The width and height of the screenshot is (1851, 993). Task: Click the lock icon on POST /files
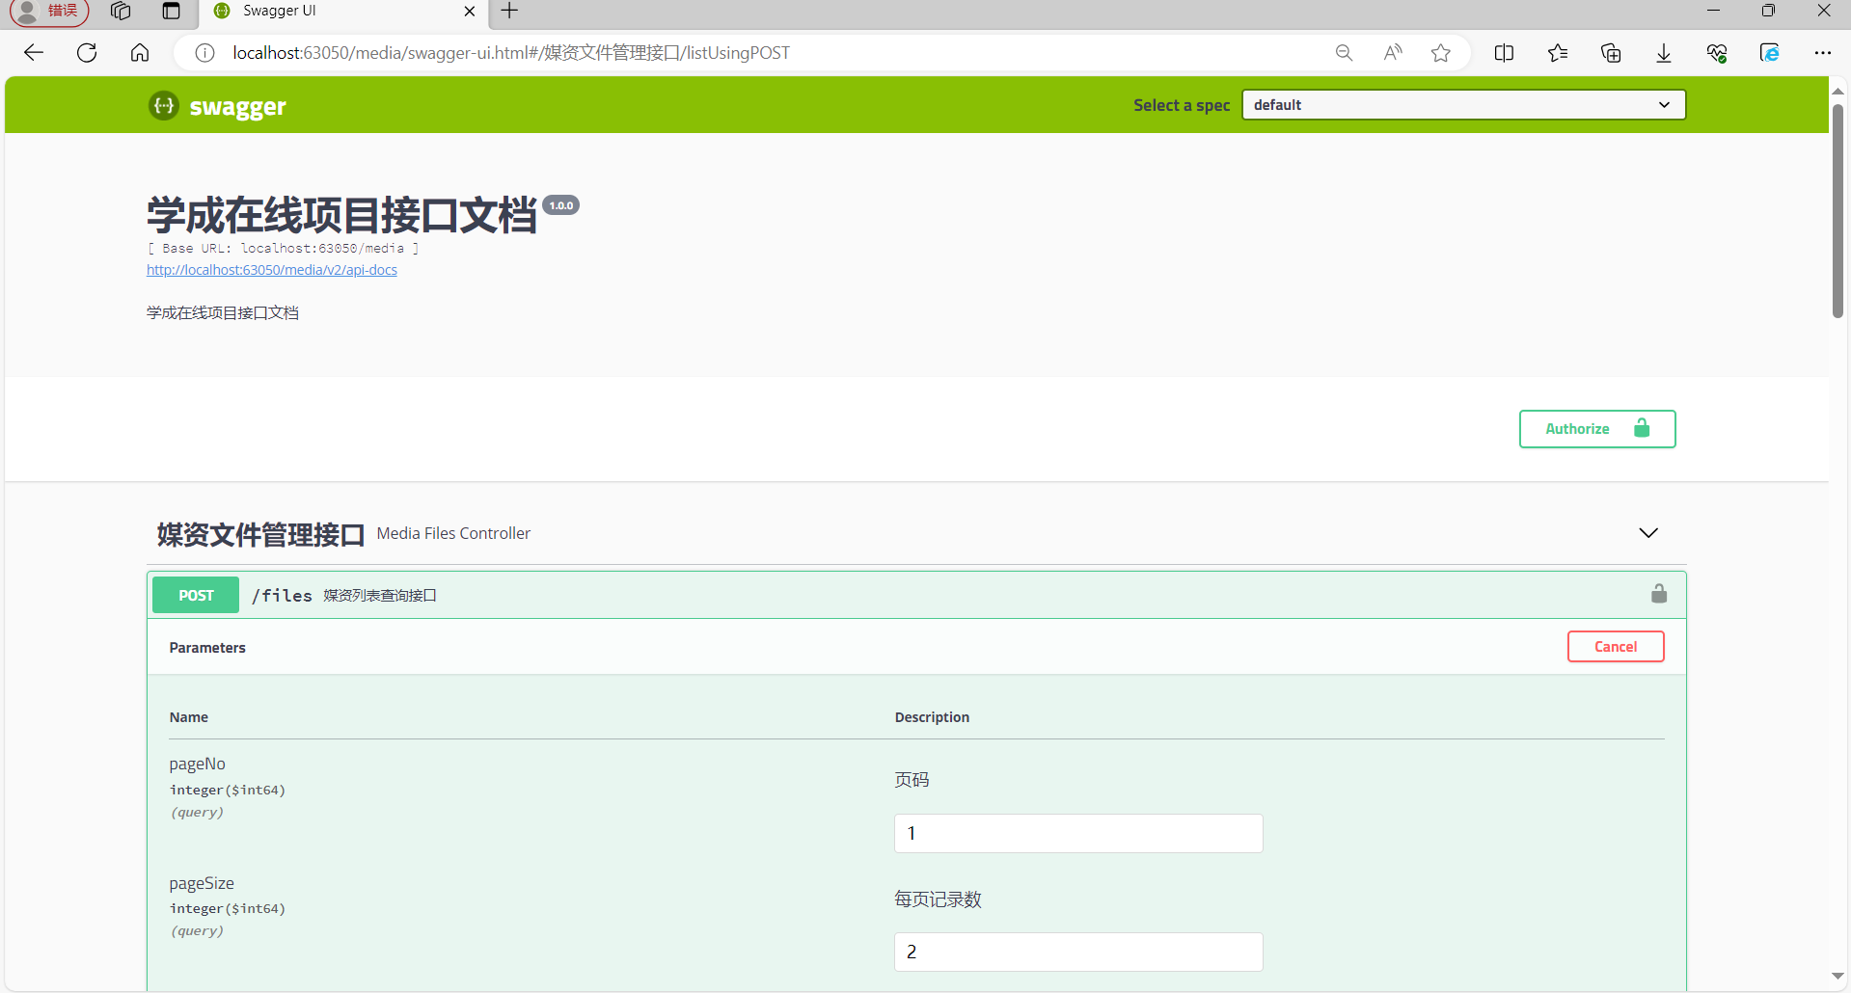click(x=1659, y=594)
